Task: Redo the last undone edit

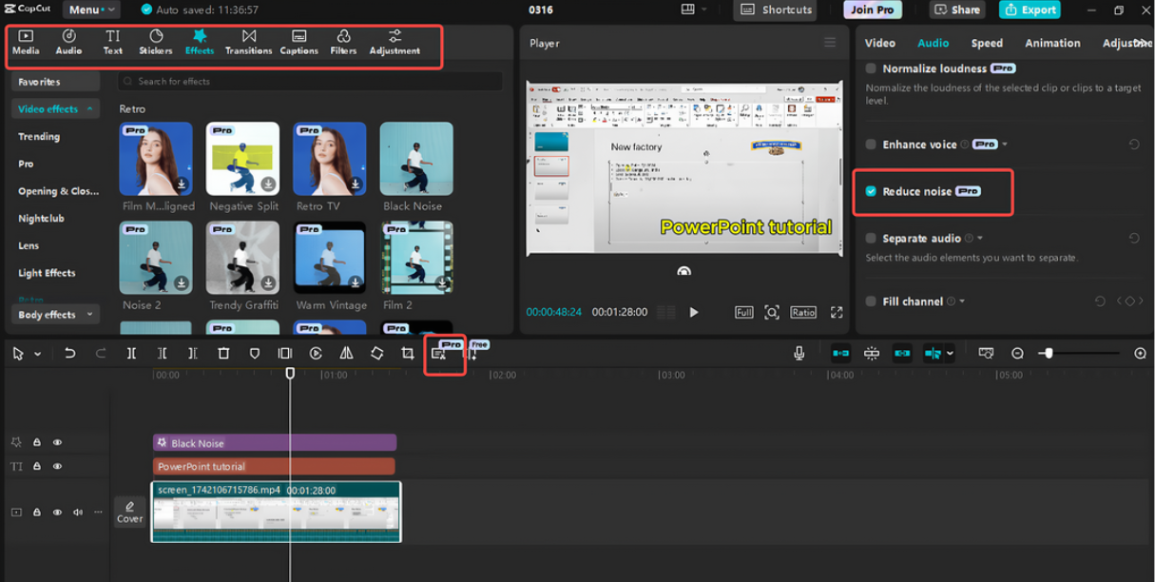Action: pyautogui.click(x=101, y=353)
